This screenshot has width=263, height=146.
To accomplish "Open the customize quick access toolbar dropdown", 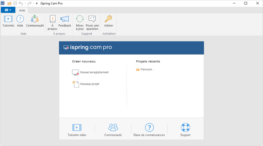I will click(x=37, y=3).
